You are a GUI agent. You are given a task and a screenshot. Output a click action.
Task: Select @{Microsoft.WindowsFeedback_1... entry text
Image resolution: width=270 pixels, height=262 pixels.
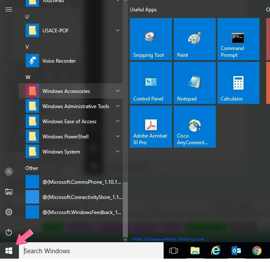click(x=82, y=212)
